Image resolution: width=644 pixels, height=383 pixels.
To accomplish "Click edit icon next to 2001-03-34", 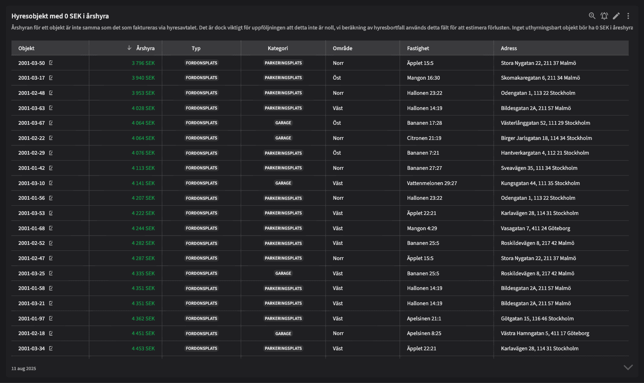I will click(51, 348).
